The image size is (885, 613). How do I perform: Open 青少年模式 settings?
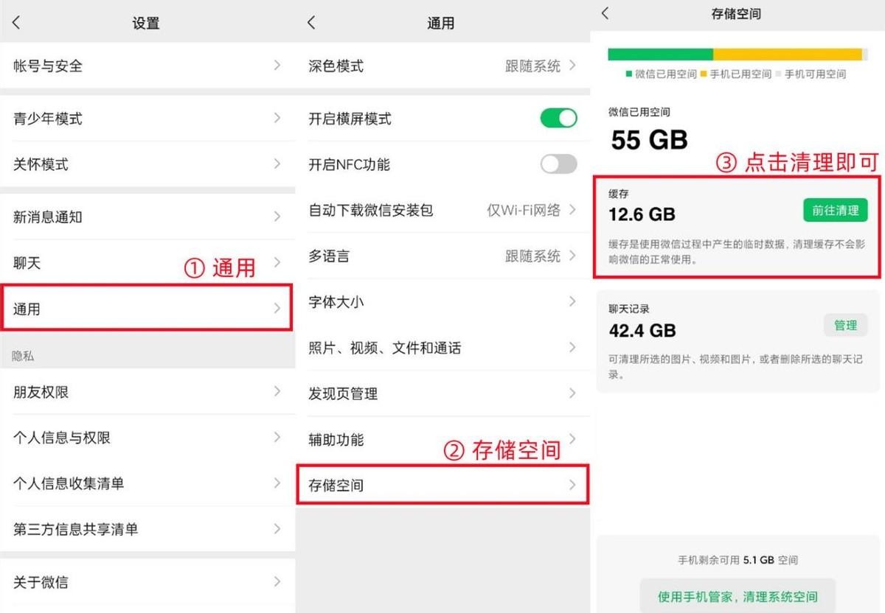coord(147,118)
